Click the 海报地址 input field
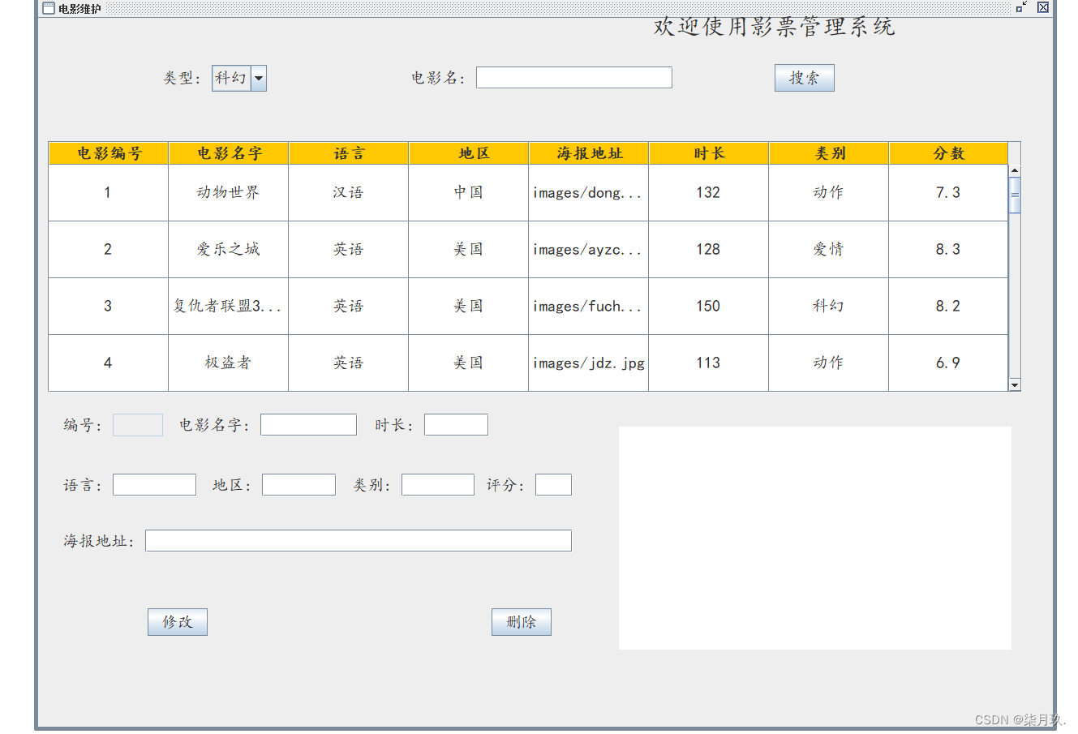 [359, 541]
